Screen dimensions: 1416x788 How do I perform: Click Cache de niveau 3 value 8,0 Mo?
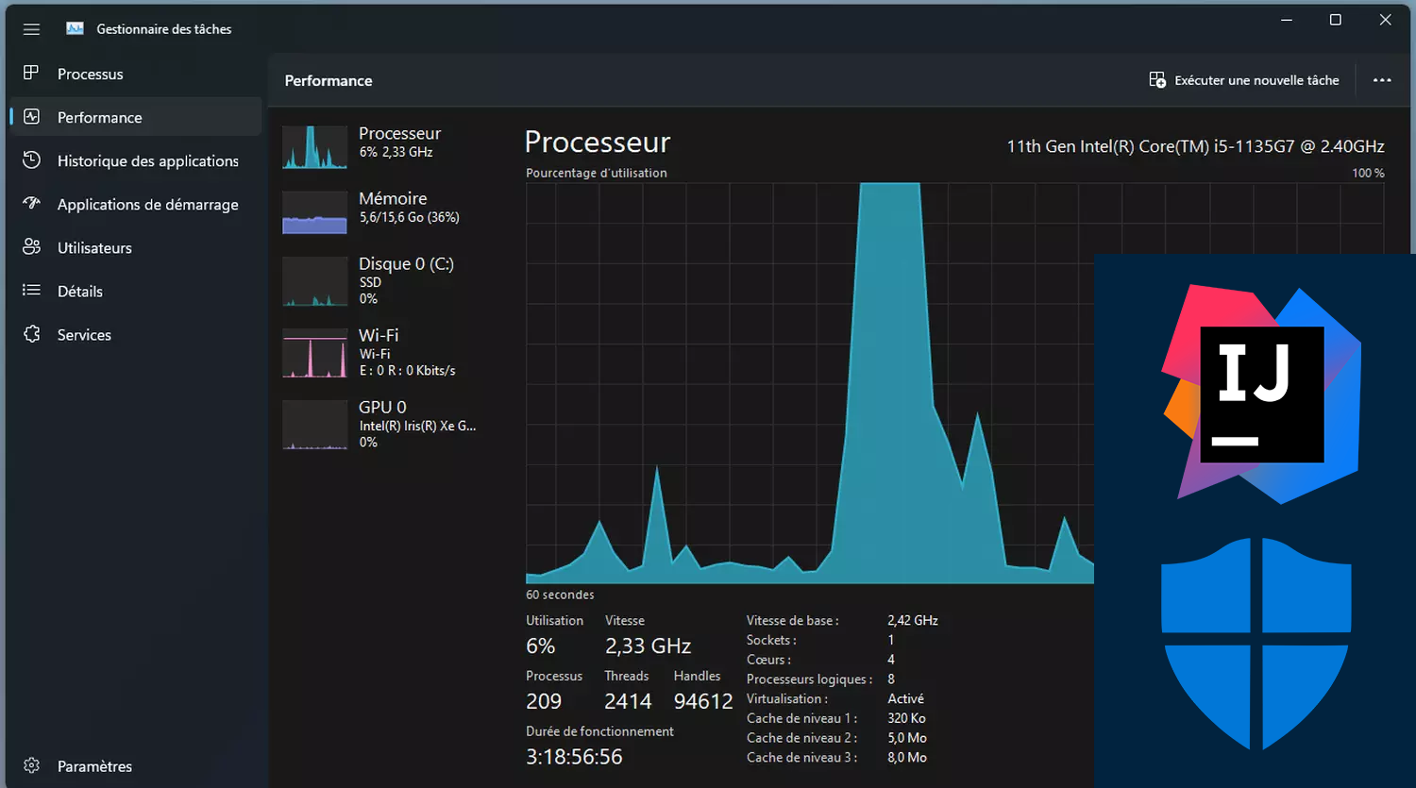click(907, 757)
